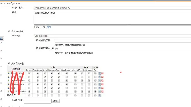Click the toggle-all icon in the row starting 'lvyu'
This screenshot has width=191, height=107.
(100, 77)
